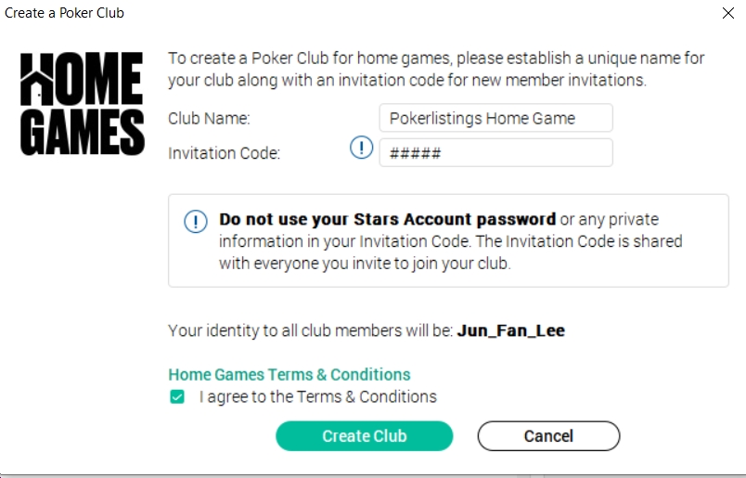Click the bold 'Do not use your Stars Account password' text
Image resolution: width=746 pixels, height=478 pixels.
pyautogui.click(x=387, y=219)
